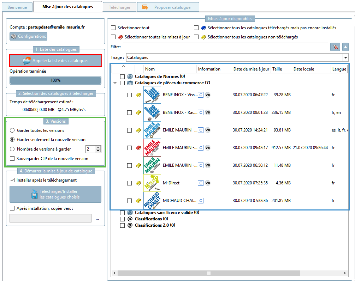This screenshot has width=355, height=281.
Task: Click the MICHAUD CHAILLY catalog logo
Action: (152, 201)
